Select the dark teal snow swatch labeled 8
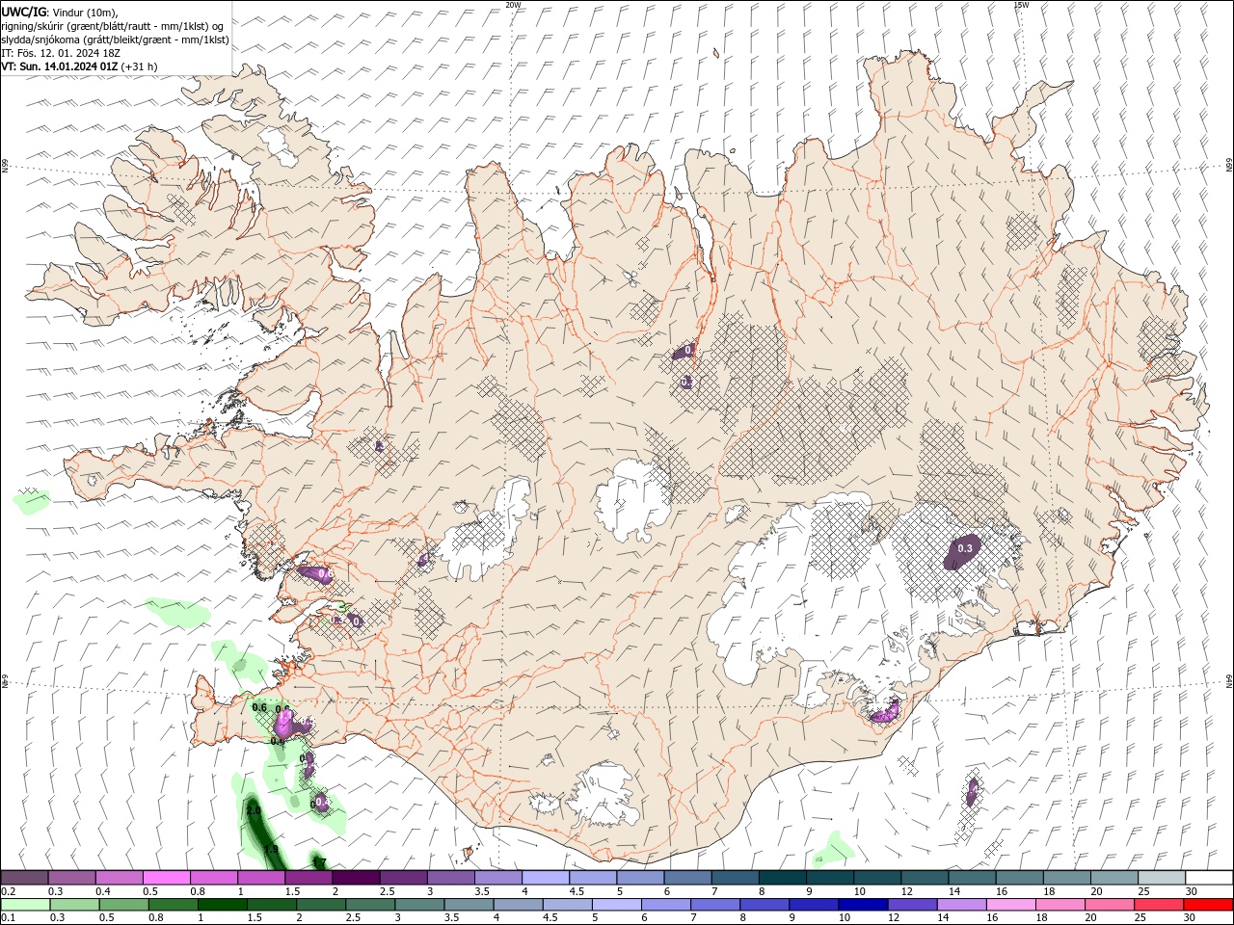The image size is (1234, 925). pyautogui.click(x=783, y=878)
